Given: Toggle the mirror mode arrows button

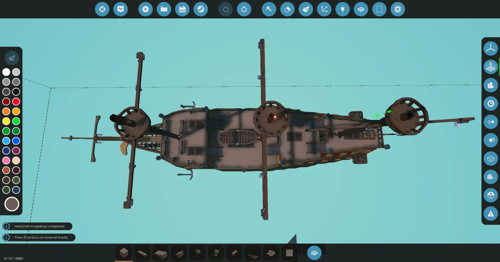Looking at the screenshot, I should tap(491, 122).
